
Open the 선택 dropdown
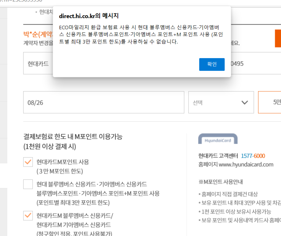point(221,102)
